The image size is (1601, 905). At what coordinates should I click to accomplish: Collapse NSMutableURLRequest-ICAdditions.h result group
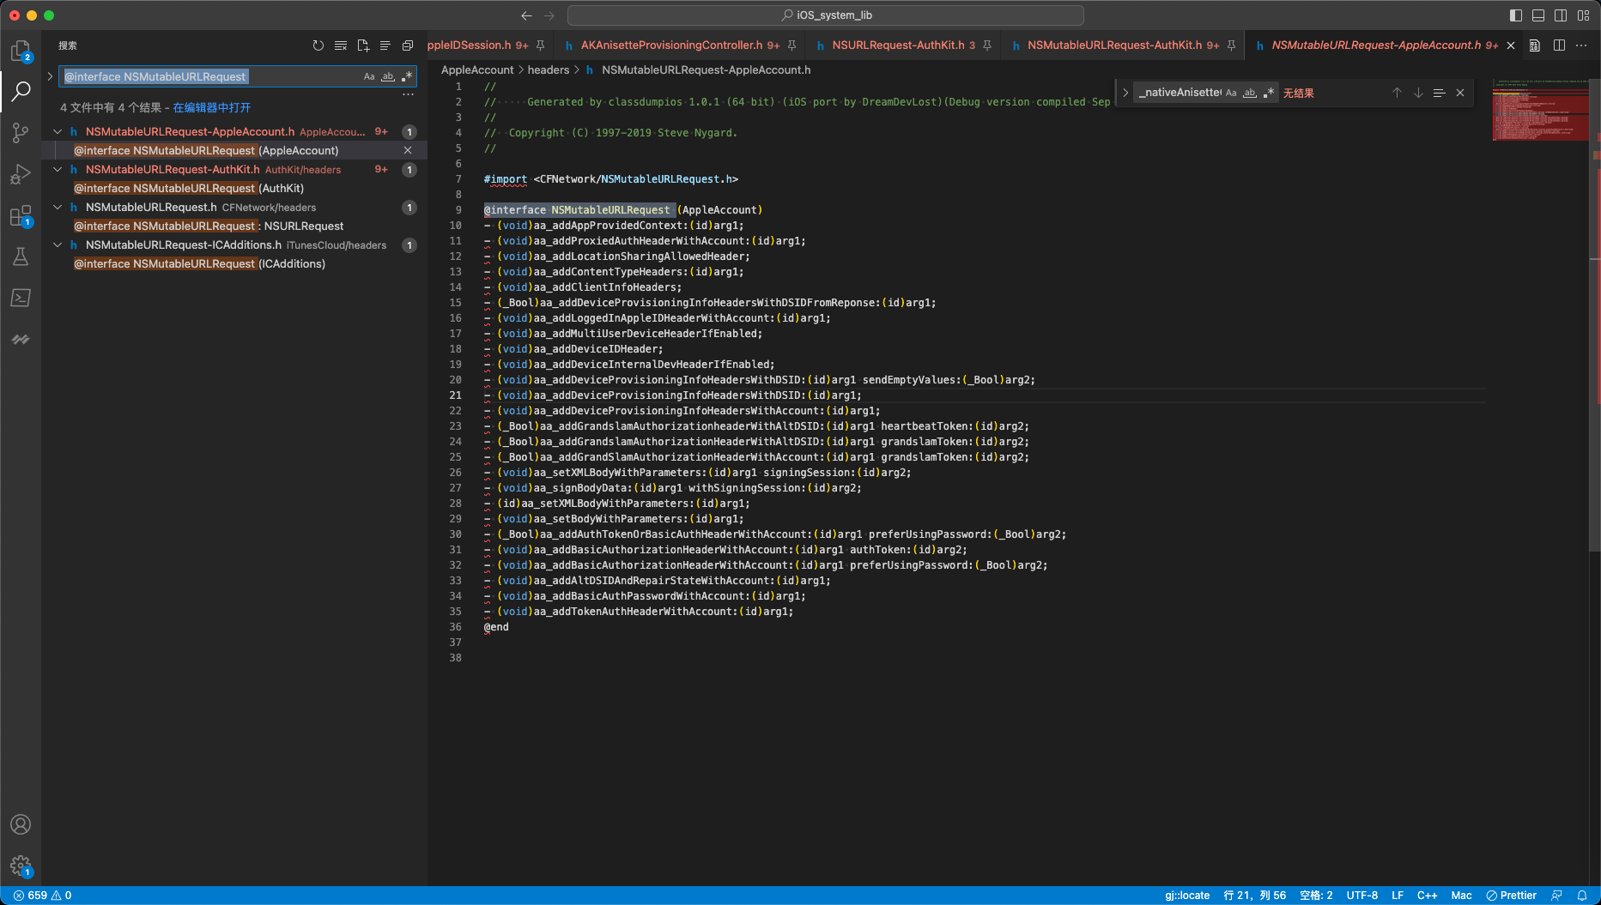[x=58, y=244]
